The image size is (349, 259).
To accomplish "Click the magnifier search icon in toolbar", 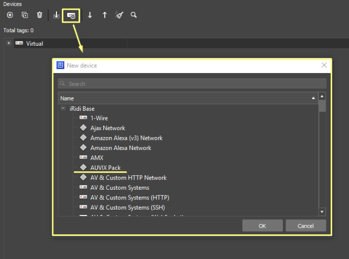I will point(134,15).
